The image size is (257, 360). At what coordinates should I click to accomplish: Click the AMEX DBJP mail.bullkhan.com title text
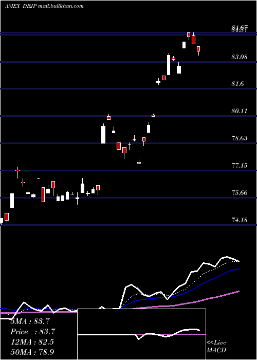point(44,6)
